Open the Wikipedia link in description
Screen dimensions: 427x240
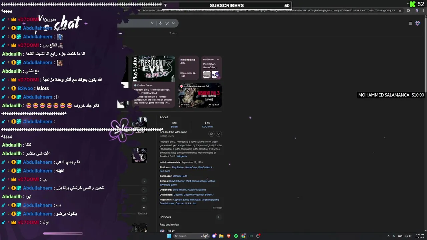point(182,156)
